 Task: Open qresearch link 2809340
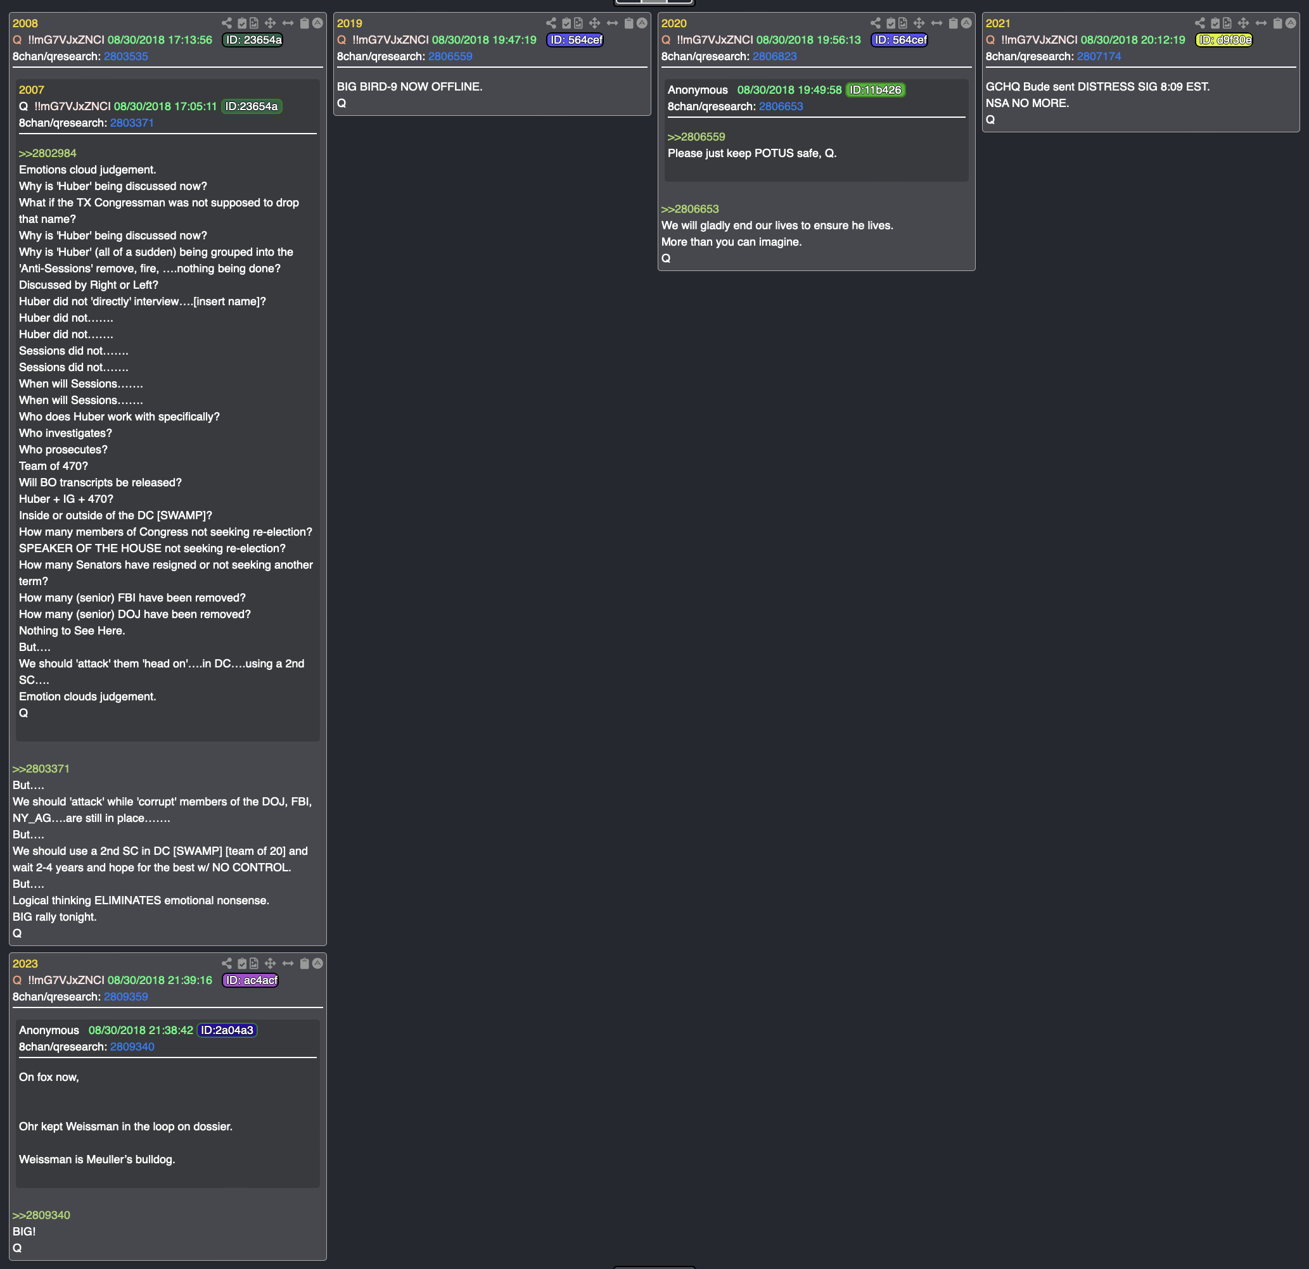(x=132, y=1047)
